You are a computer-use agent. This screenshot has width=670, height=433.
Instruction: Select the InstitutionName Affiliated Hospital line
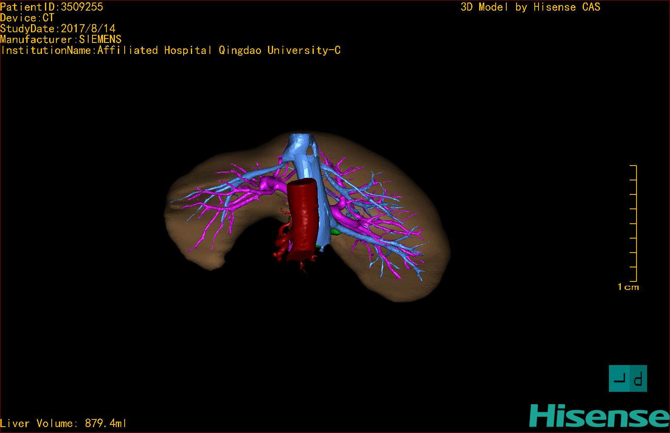(170, 50)
